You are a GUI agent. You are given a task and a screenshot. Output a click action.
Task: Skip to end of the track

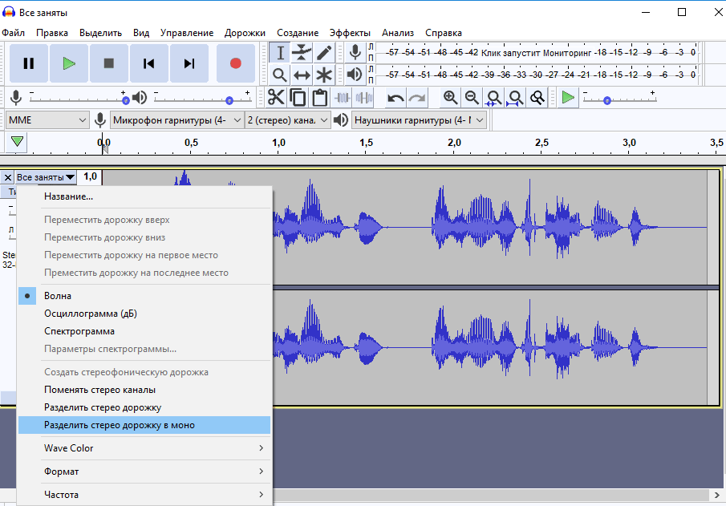point(189,63)
